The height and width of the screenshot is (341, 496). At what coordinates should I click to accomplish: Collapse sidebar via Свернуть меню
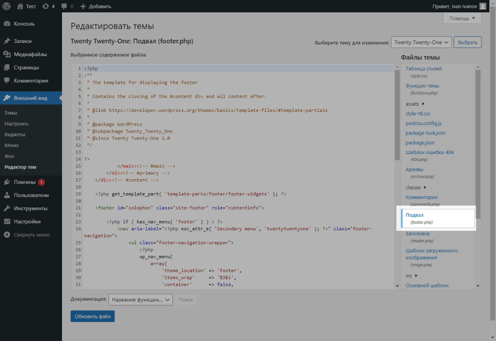pyautogui.click(x=31, y=234)
